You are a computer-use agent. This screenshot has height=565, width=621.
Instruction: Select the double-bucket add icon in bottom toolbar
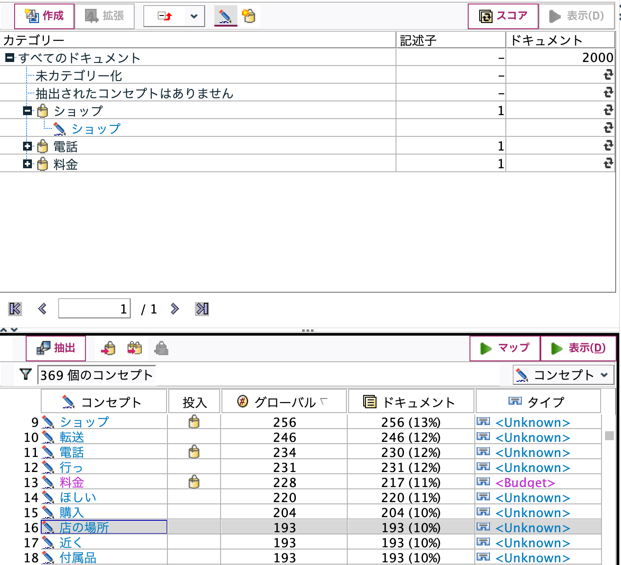(134, 348)
